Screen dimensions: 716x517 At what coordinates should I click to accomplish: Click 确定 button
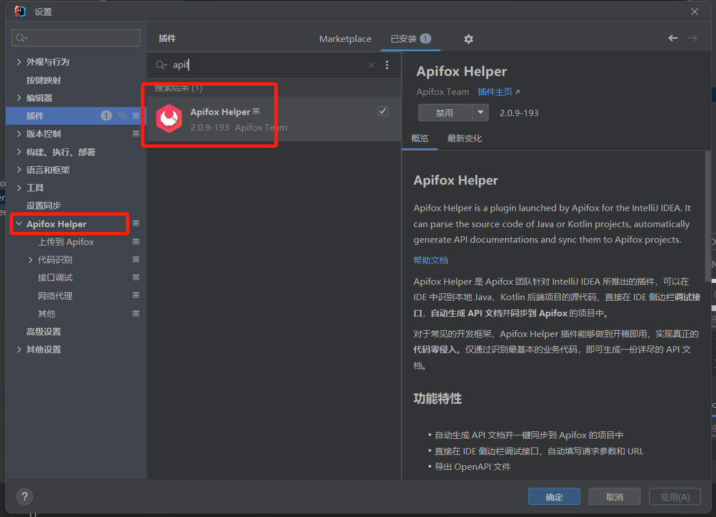click(x=554, y=497)
